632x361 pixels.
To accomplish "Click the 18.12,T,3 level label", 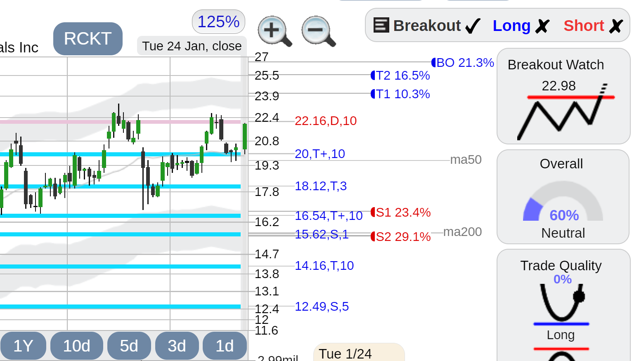I will coord(321,186).
